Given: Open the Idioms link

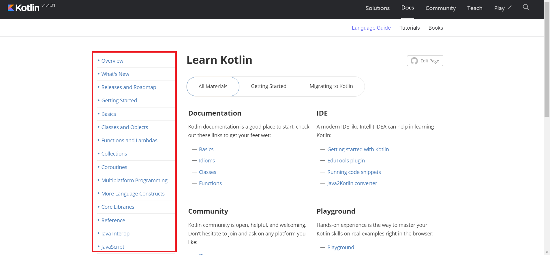Looking at the screenshot, I should pos(207,160).
